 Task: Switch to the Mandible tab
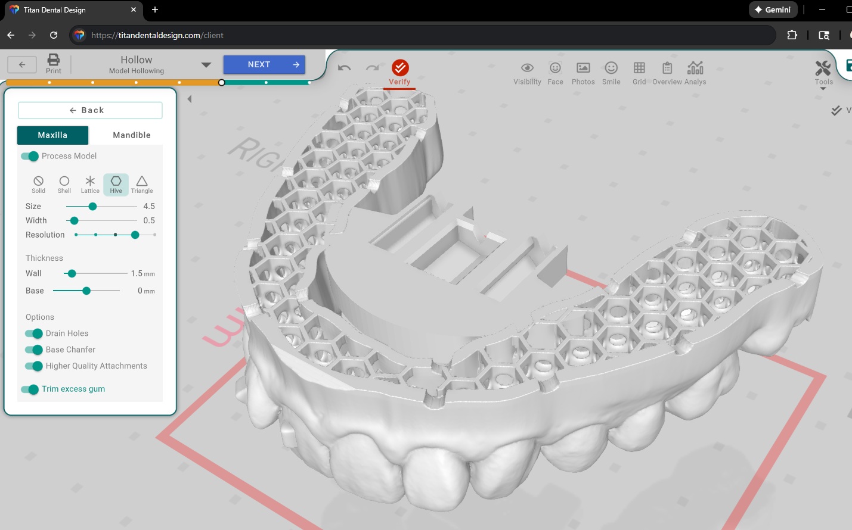coord(132,135)
